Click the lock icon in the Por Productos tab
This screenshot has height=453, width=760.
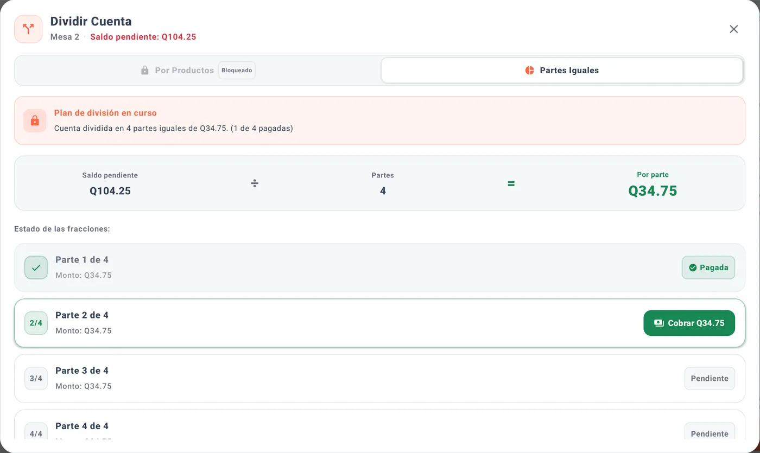pyautogui.click(x=144, y=71)
